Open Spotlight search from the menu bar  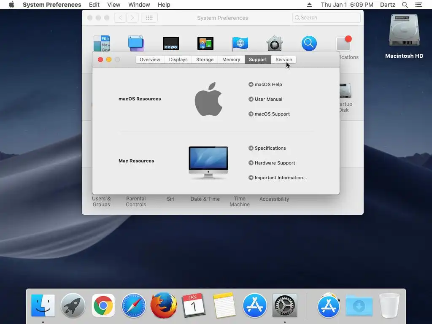tap(405, 5)
